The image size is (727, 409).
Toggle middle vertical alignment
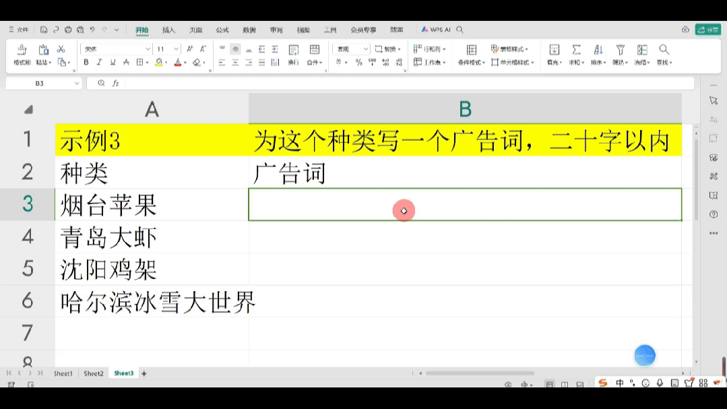[x=236, y=49]
